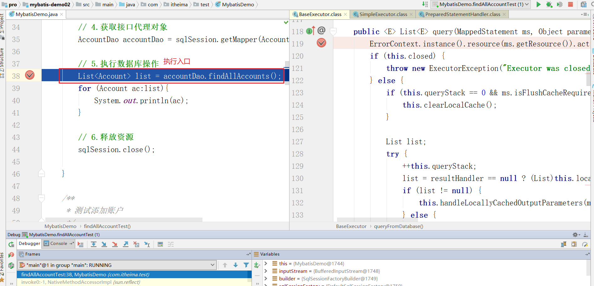Close the MybatisDemo.java tab
This screenshot has width=594, height=286.
point(61,14)
